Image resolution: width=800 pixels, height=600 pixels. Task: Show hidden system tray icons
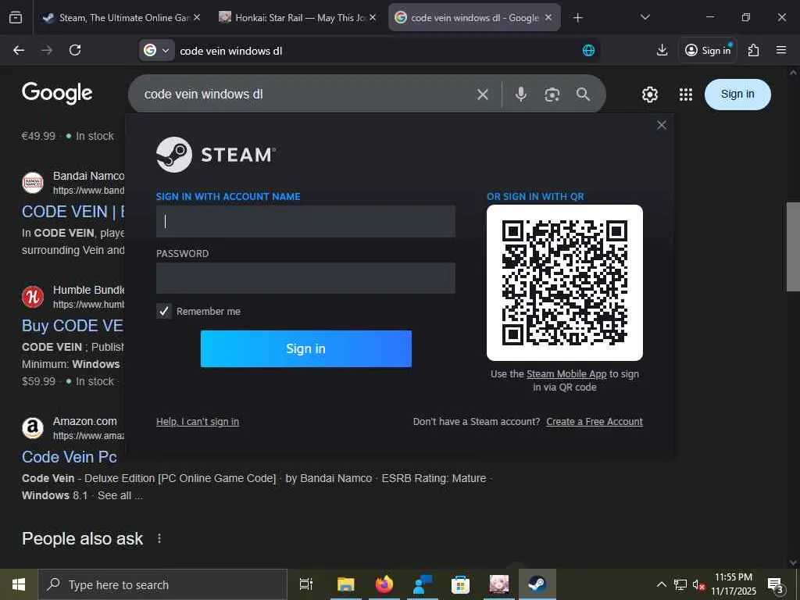(x=661, y=584)
